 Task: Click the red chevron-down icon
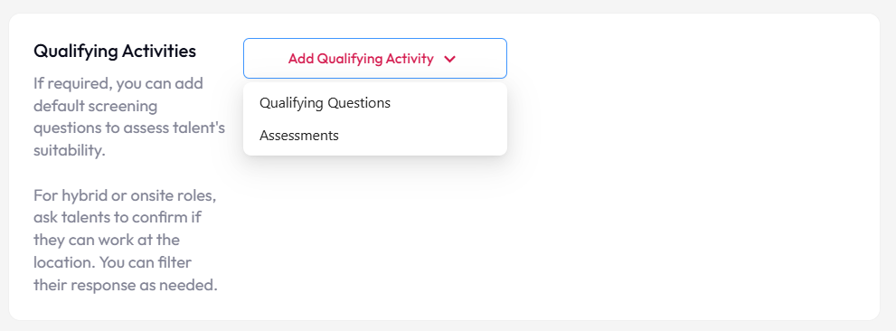click(449, 59)
